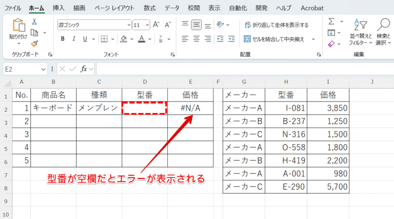
Task: Click 並べ替えとフィルター sort and filter
Action: [361, 32]
